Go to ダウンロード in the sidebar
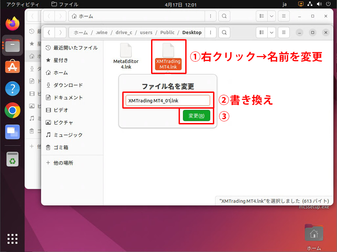This screenshot has width=337, height=252. [68, 85]
